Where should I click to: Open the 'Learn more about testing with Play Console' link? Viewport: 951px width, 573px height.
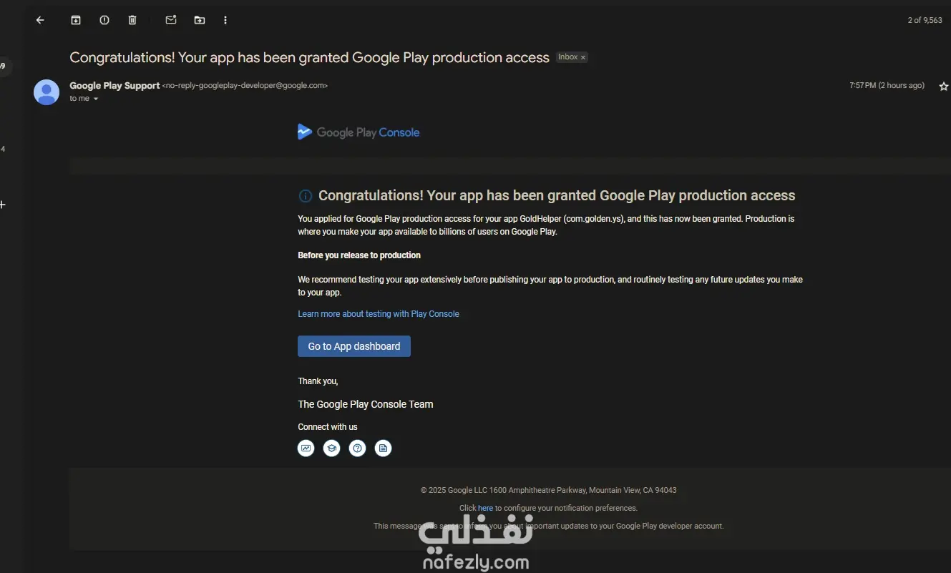coord(379,314)
